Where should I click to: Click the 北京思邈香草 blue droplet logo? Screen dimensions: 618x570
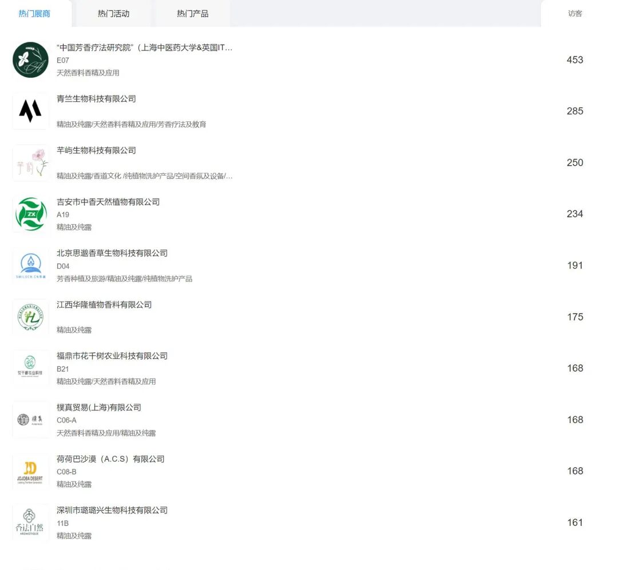tap(30, 265)
